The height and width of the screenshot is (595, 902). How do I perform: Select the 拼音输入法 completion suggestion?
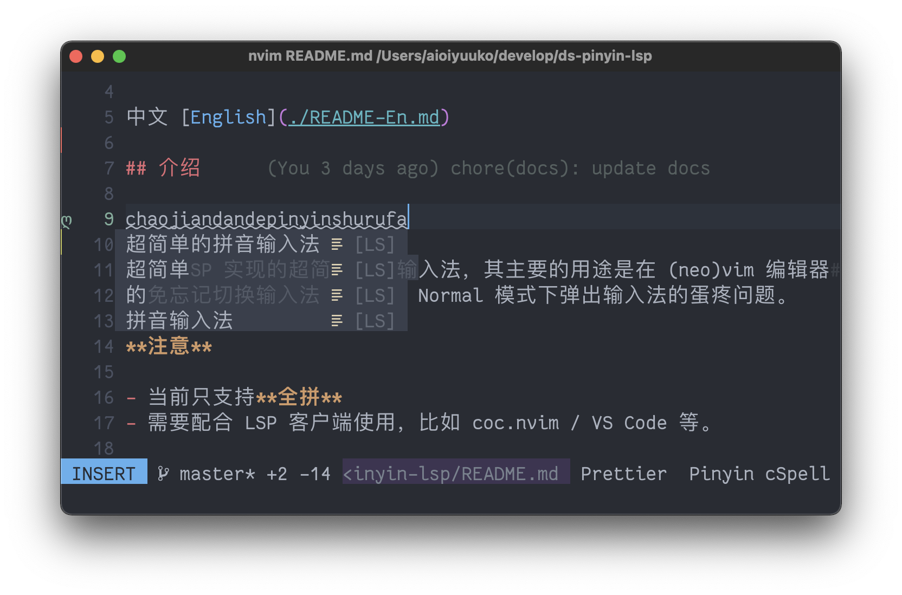179,320
